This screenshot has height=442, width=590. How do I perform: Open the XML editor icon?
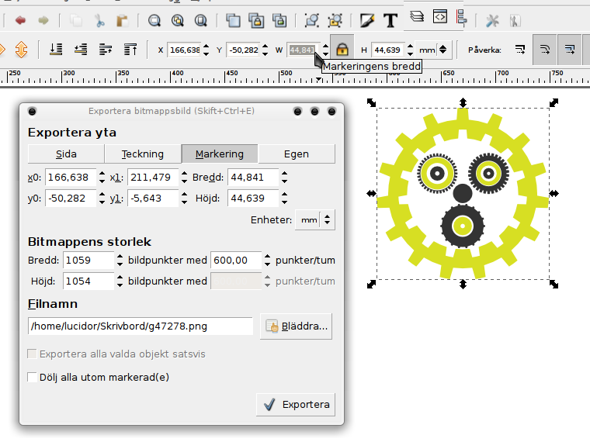(x=440, y=16)
